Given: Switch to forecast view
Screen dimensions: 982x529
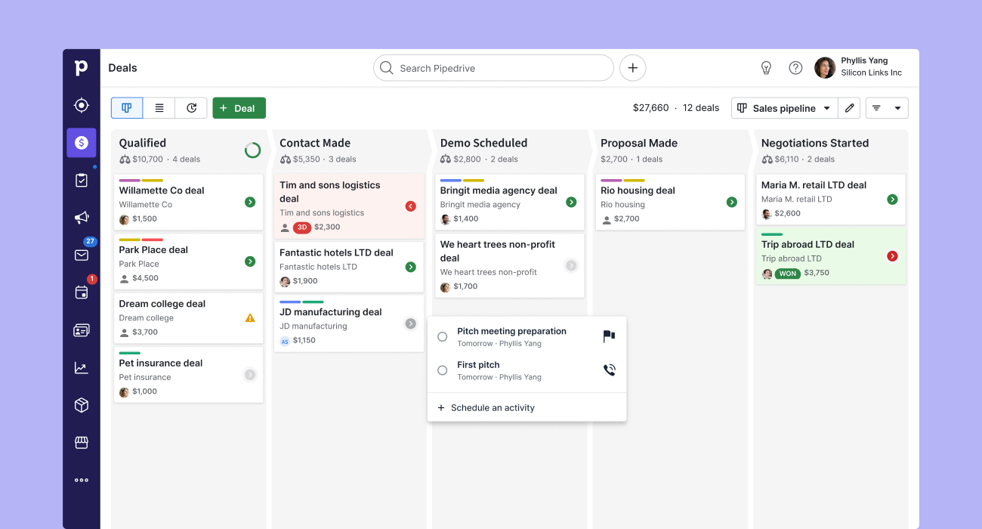Looking at the screenshot, I should click(191, 108).
